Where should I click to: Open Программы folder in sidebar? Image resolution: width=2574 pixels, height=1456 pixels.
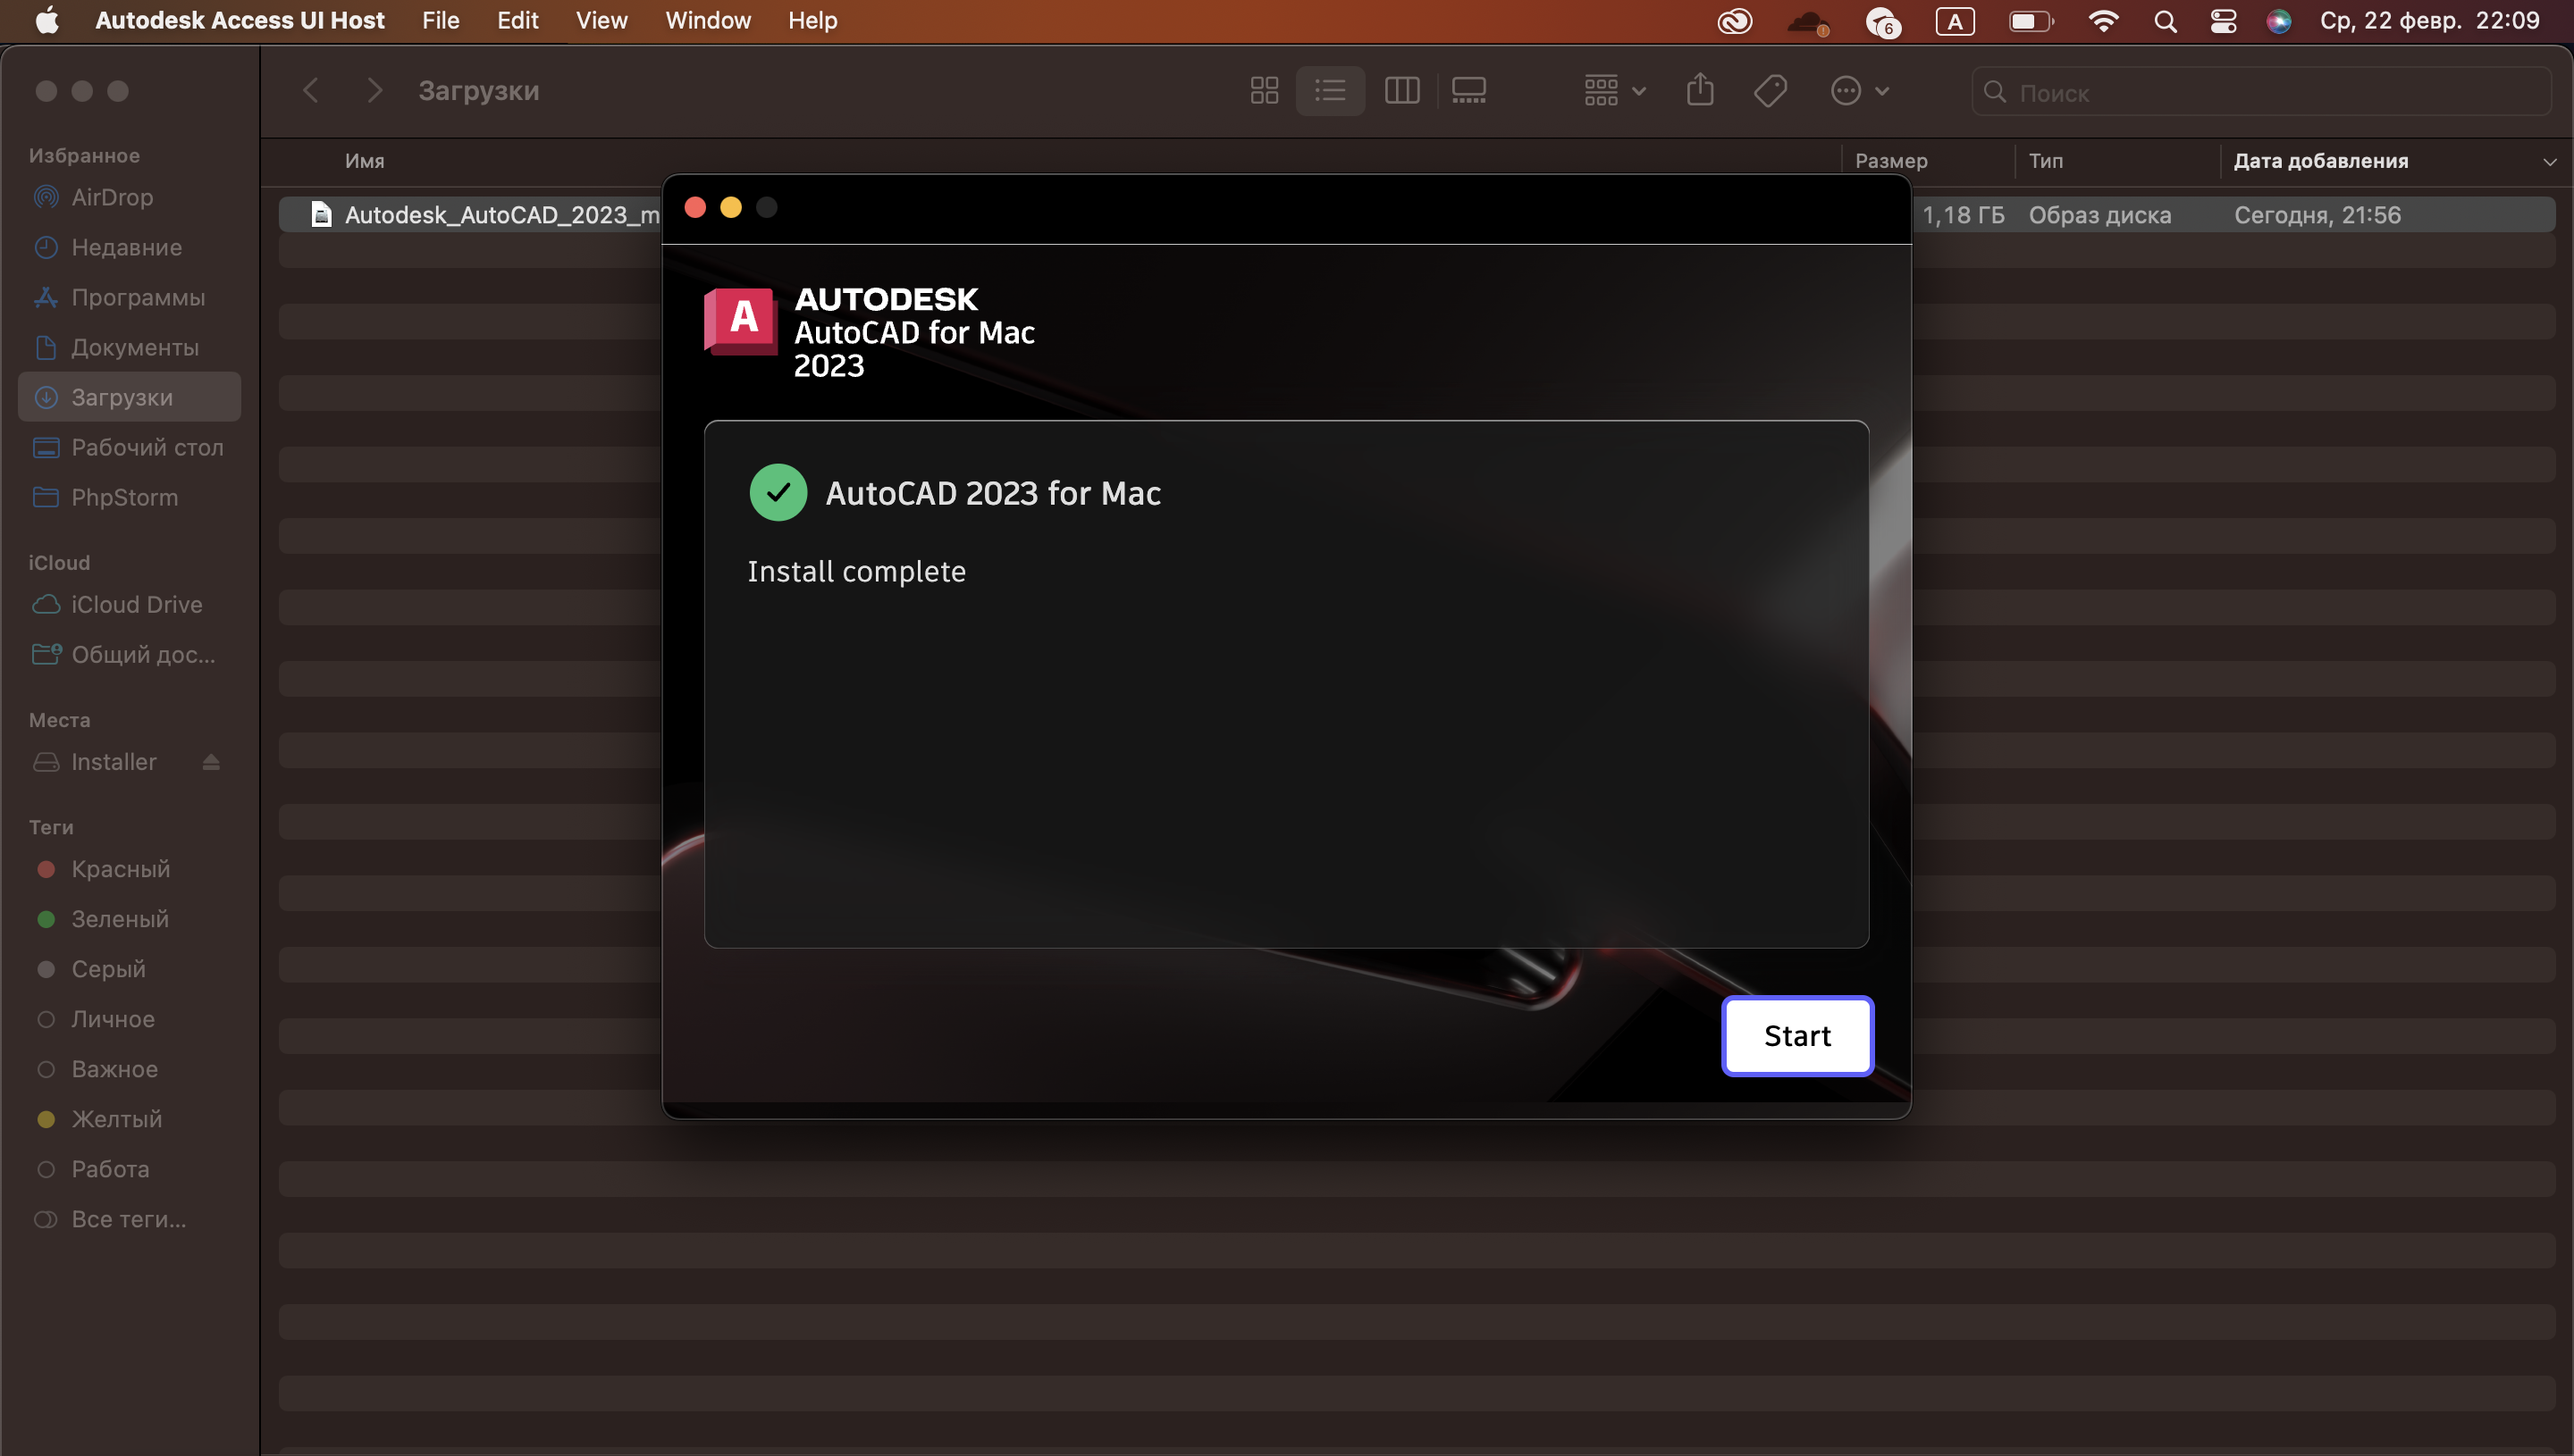(137, 297)
